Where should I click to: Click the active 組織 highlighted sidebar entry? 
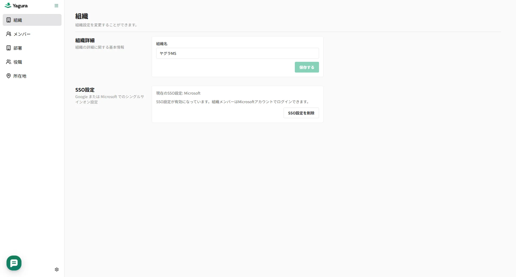tap(32, 20)
